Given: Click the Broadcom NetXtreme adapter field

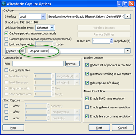Looking at the screenshot, I should pyautogui.click(x=86, y=17).
